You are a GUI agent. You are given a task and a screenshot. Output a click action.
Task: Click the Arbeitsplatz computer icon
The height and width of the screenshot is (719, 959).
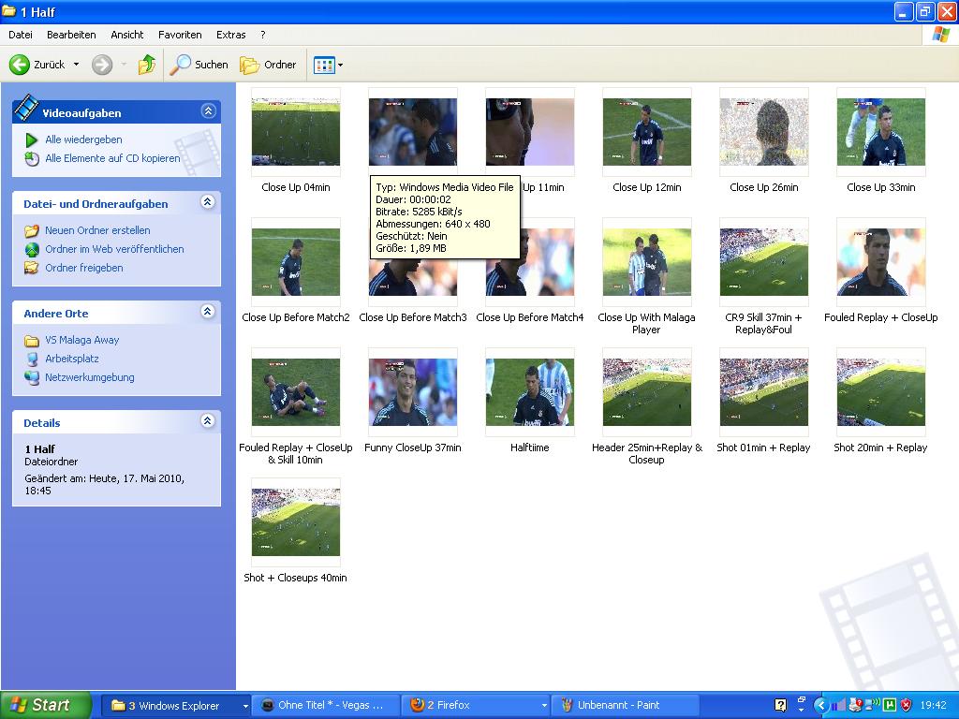tap(32, 359)
